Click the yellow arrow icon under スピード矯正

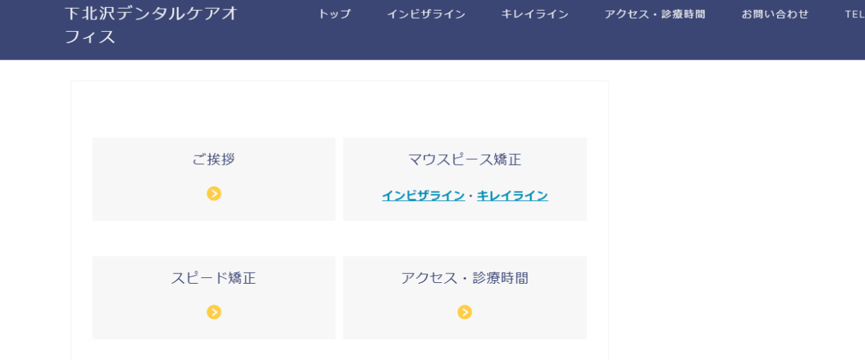(214, 312)
